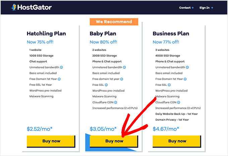
Task: Click Baby Plan Cloudflare CDN info icon
Action: 116,102
